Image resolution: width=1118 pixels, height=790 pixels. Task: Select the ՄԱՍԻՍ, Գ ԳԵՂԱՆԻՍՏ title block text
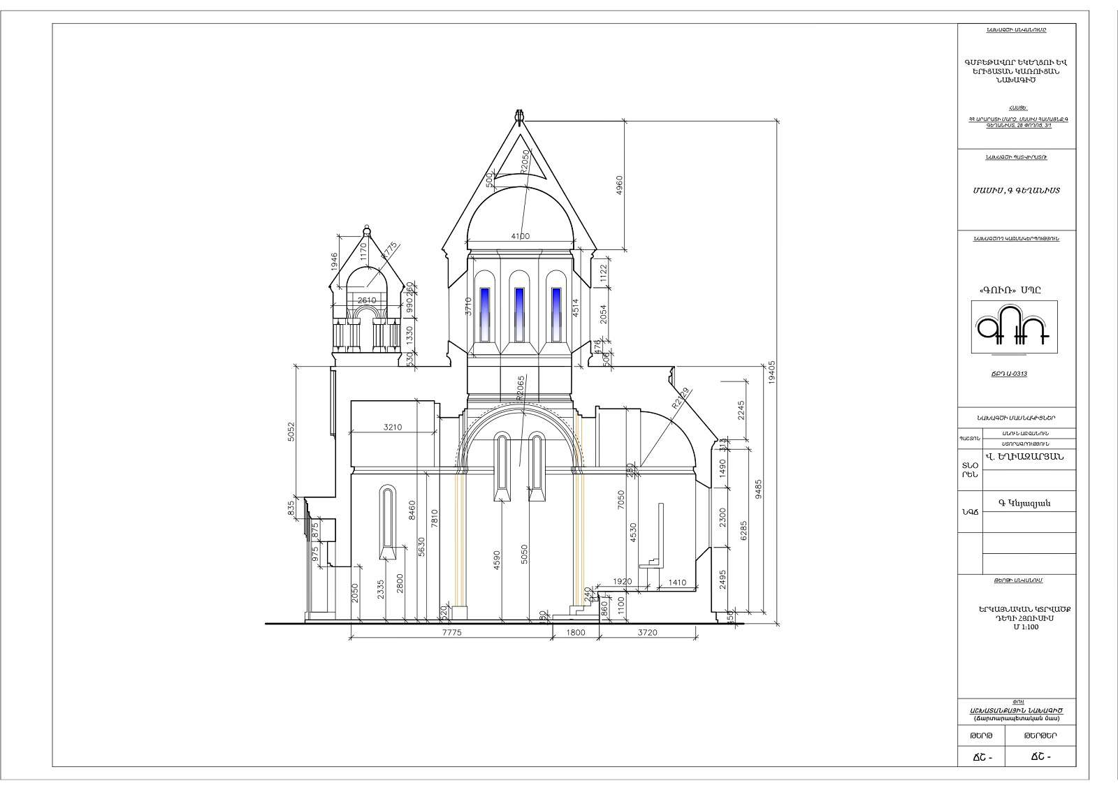(x=1015, y=190)
